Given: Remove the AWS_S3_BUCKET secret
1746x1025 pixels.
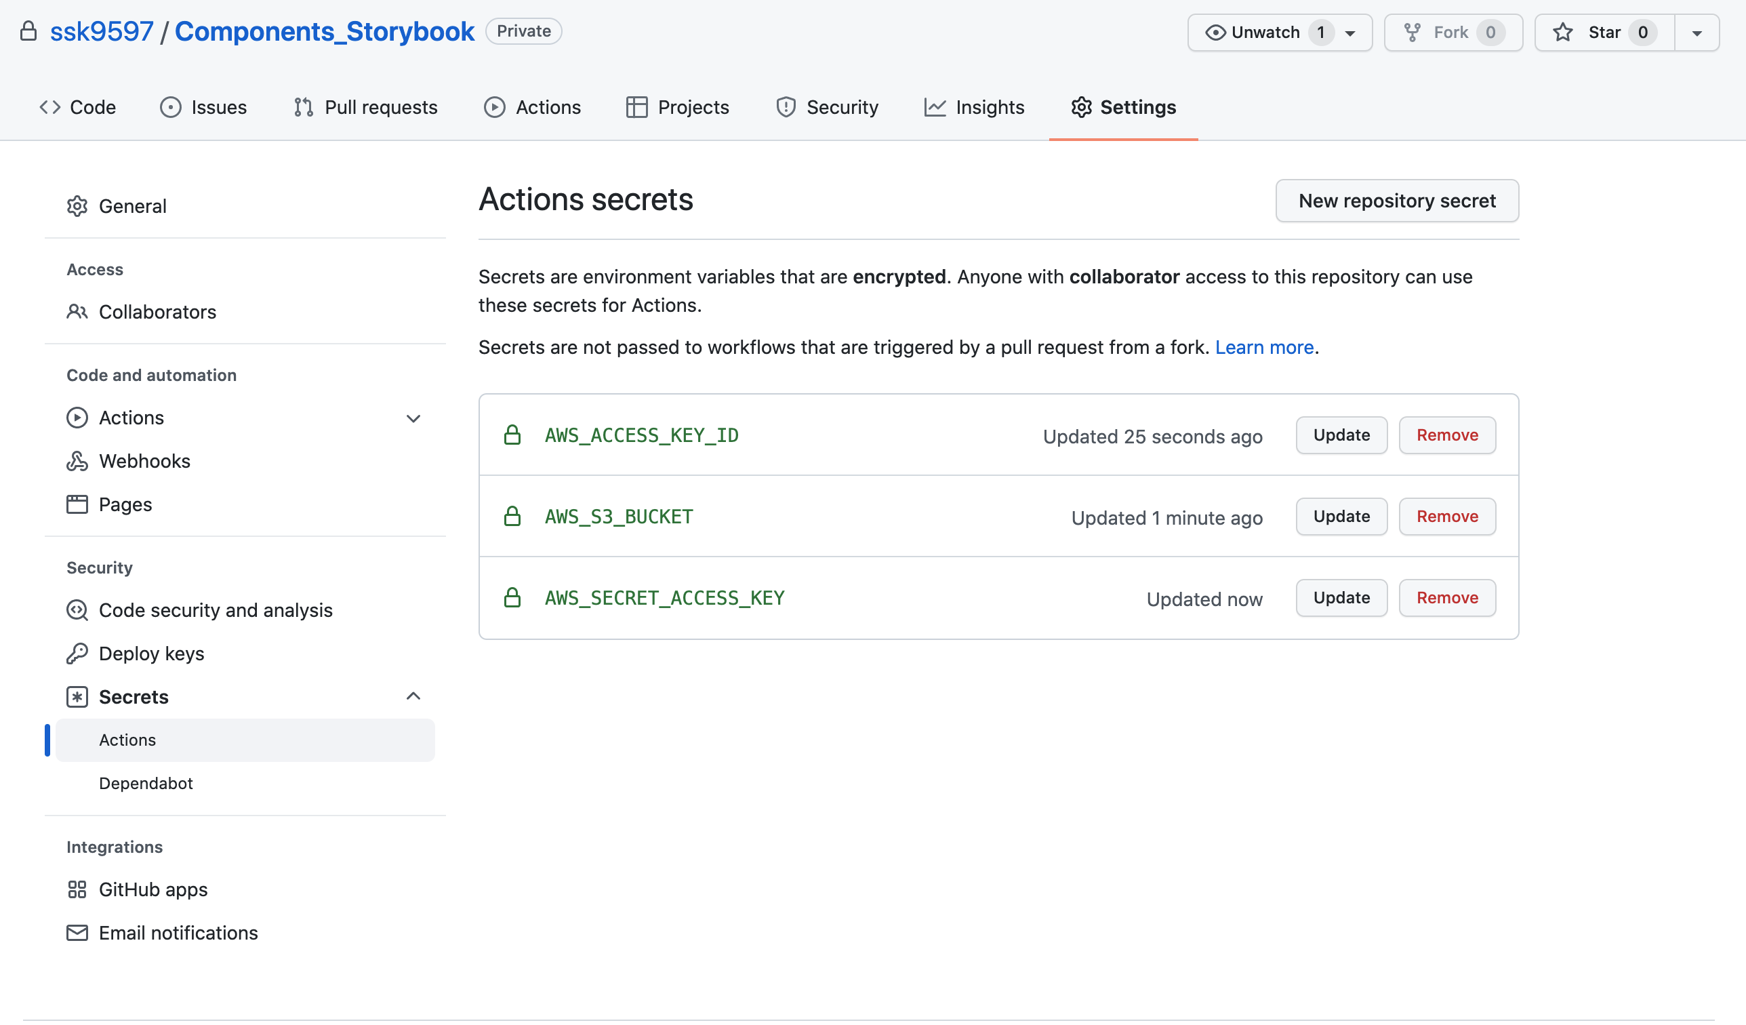Looking at the screenshot, I should click(x=1446, y=517).
